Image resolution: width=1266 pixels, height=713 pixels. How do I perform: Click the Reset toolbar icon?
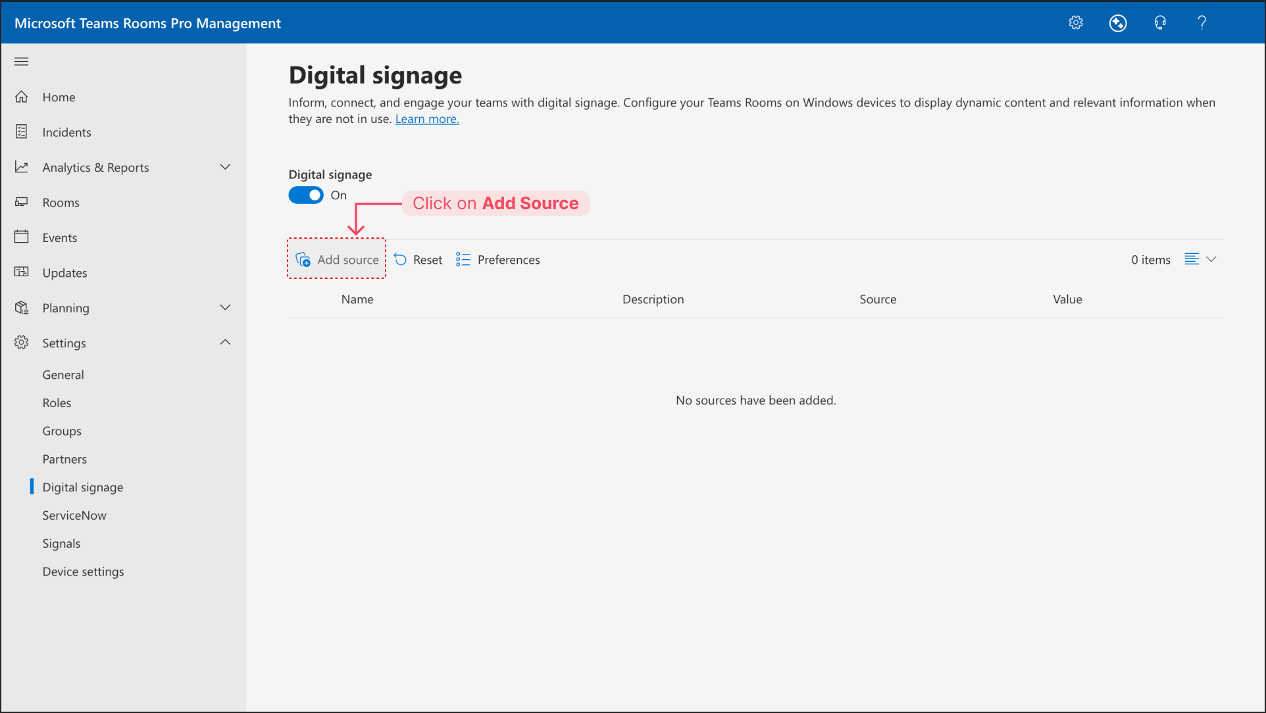[400, 260]
